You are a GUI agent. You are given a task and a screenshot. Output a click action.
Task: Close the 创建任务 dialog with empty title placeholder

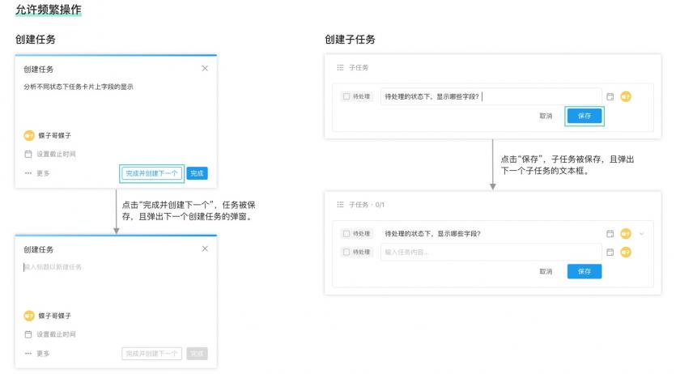[x=205, y=249]
